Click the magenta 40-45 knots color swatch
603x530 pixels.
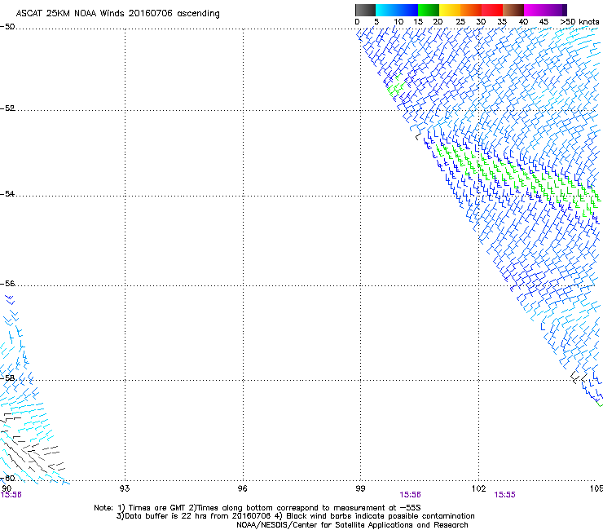(535, 10)
